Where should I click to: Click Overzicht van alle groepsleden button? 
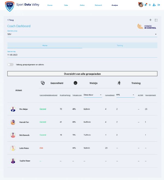[x=82, y=74]
